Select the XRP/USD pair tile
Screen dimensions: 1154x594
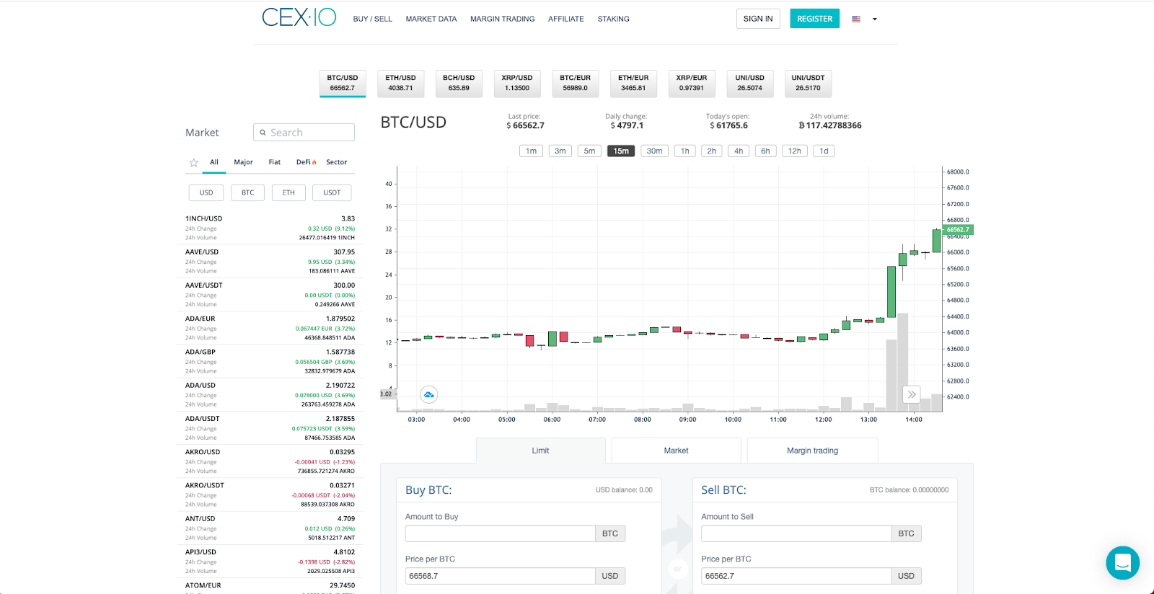517,83
